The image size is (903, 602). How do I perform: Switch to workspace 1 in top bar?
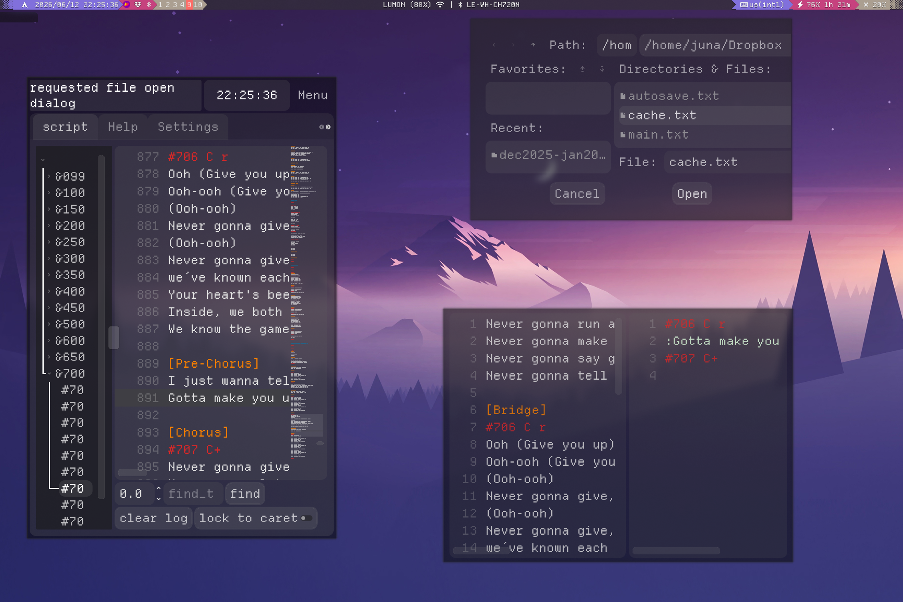pos(160,5)
